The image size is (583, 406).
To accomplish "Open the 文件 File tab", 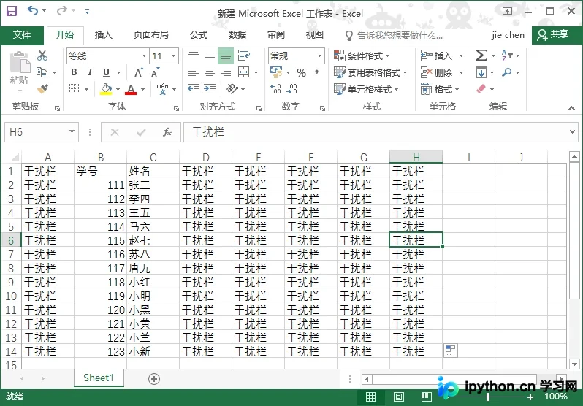I will pyautogui.click(x=22, y=35).
